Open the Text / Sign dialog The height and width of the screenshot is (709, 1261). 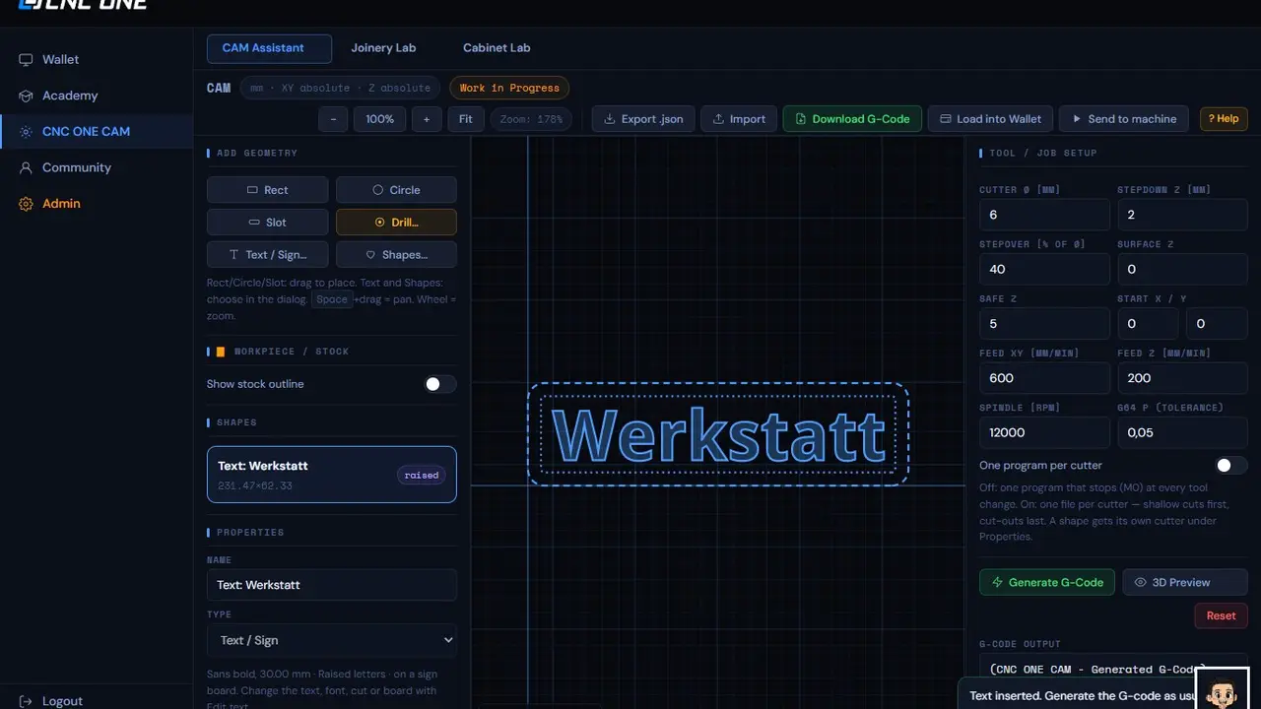tap(267, 254)
